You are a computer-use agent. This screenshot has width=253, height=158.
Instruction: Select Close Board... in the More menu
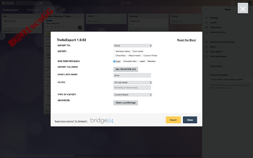pyautogui.click(x=217, y=66)
